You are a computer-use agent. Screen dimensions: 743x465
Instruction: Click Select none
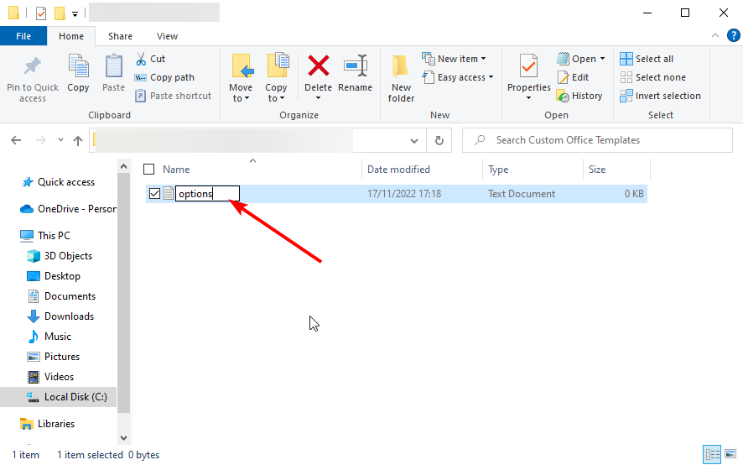coord(652,77)
